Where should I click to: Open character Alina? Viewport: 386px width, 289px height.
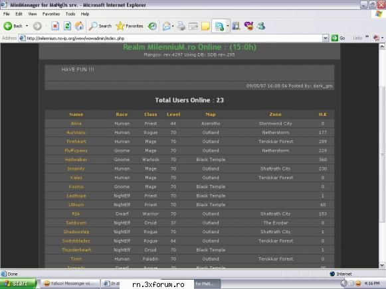[x=76, y=123]
